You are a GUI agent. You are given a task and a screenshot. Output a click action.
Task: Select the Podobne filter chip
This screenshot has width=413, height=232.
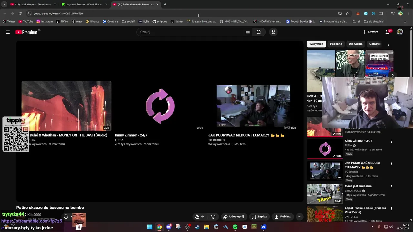tap(336, 44)
